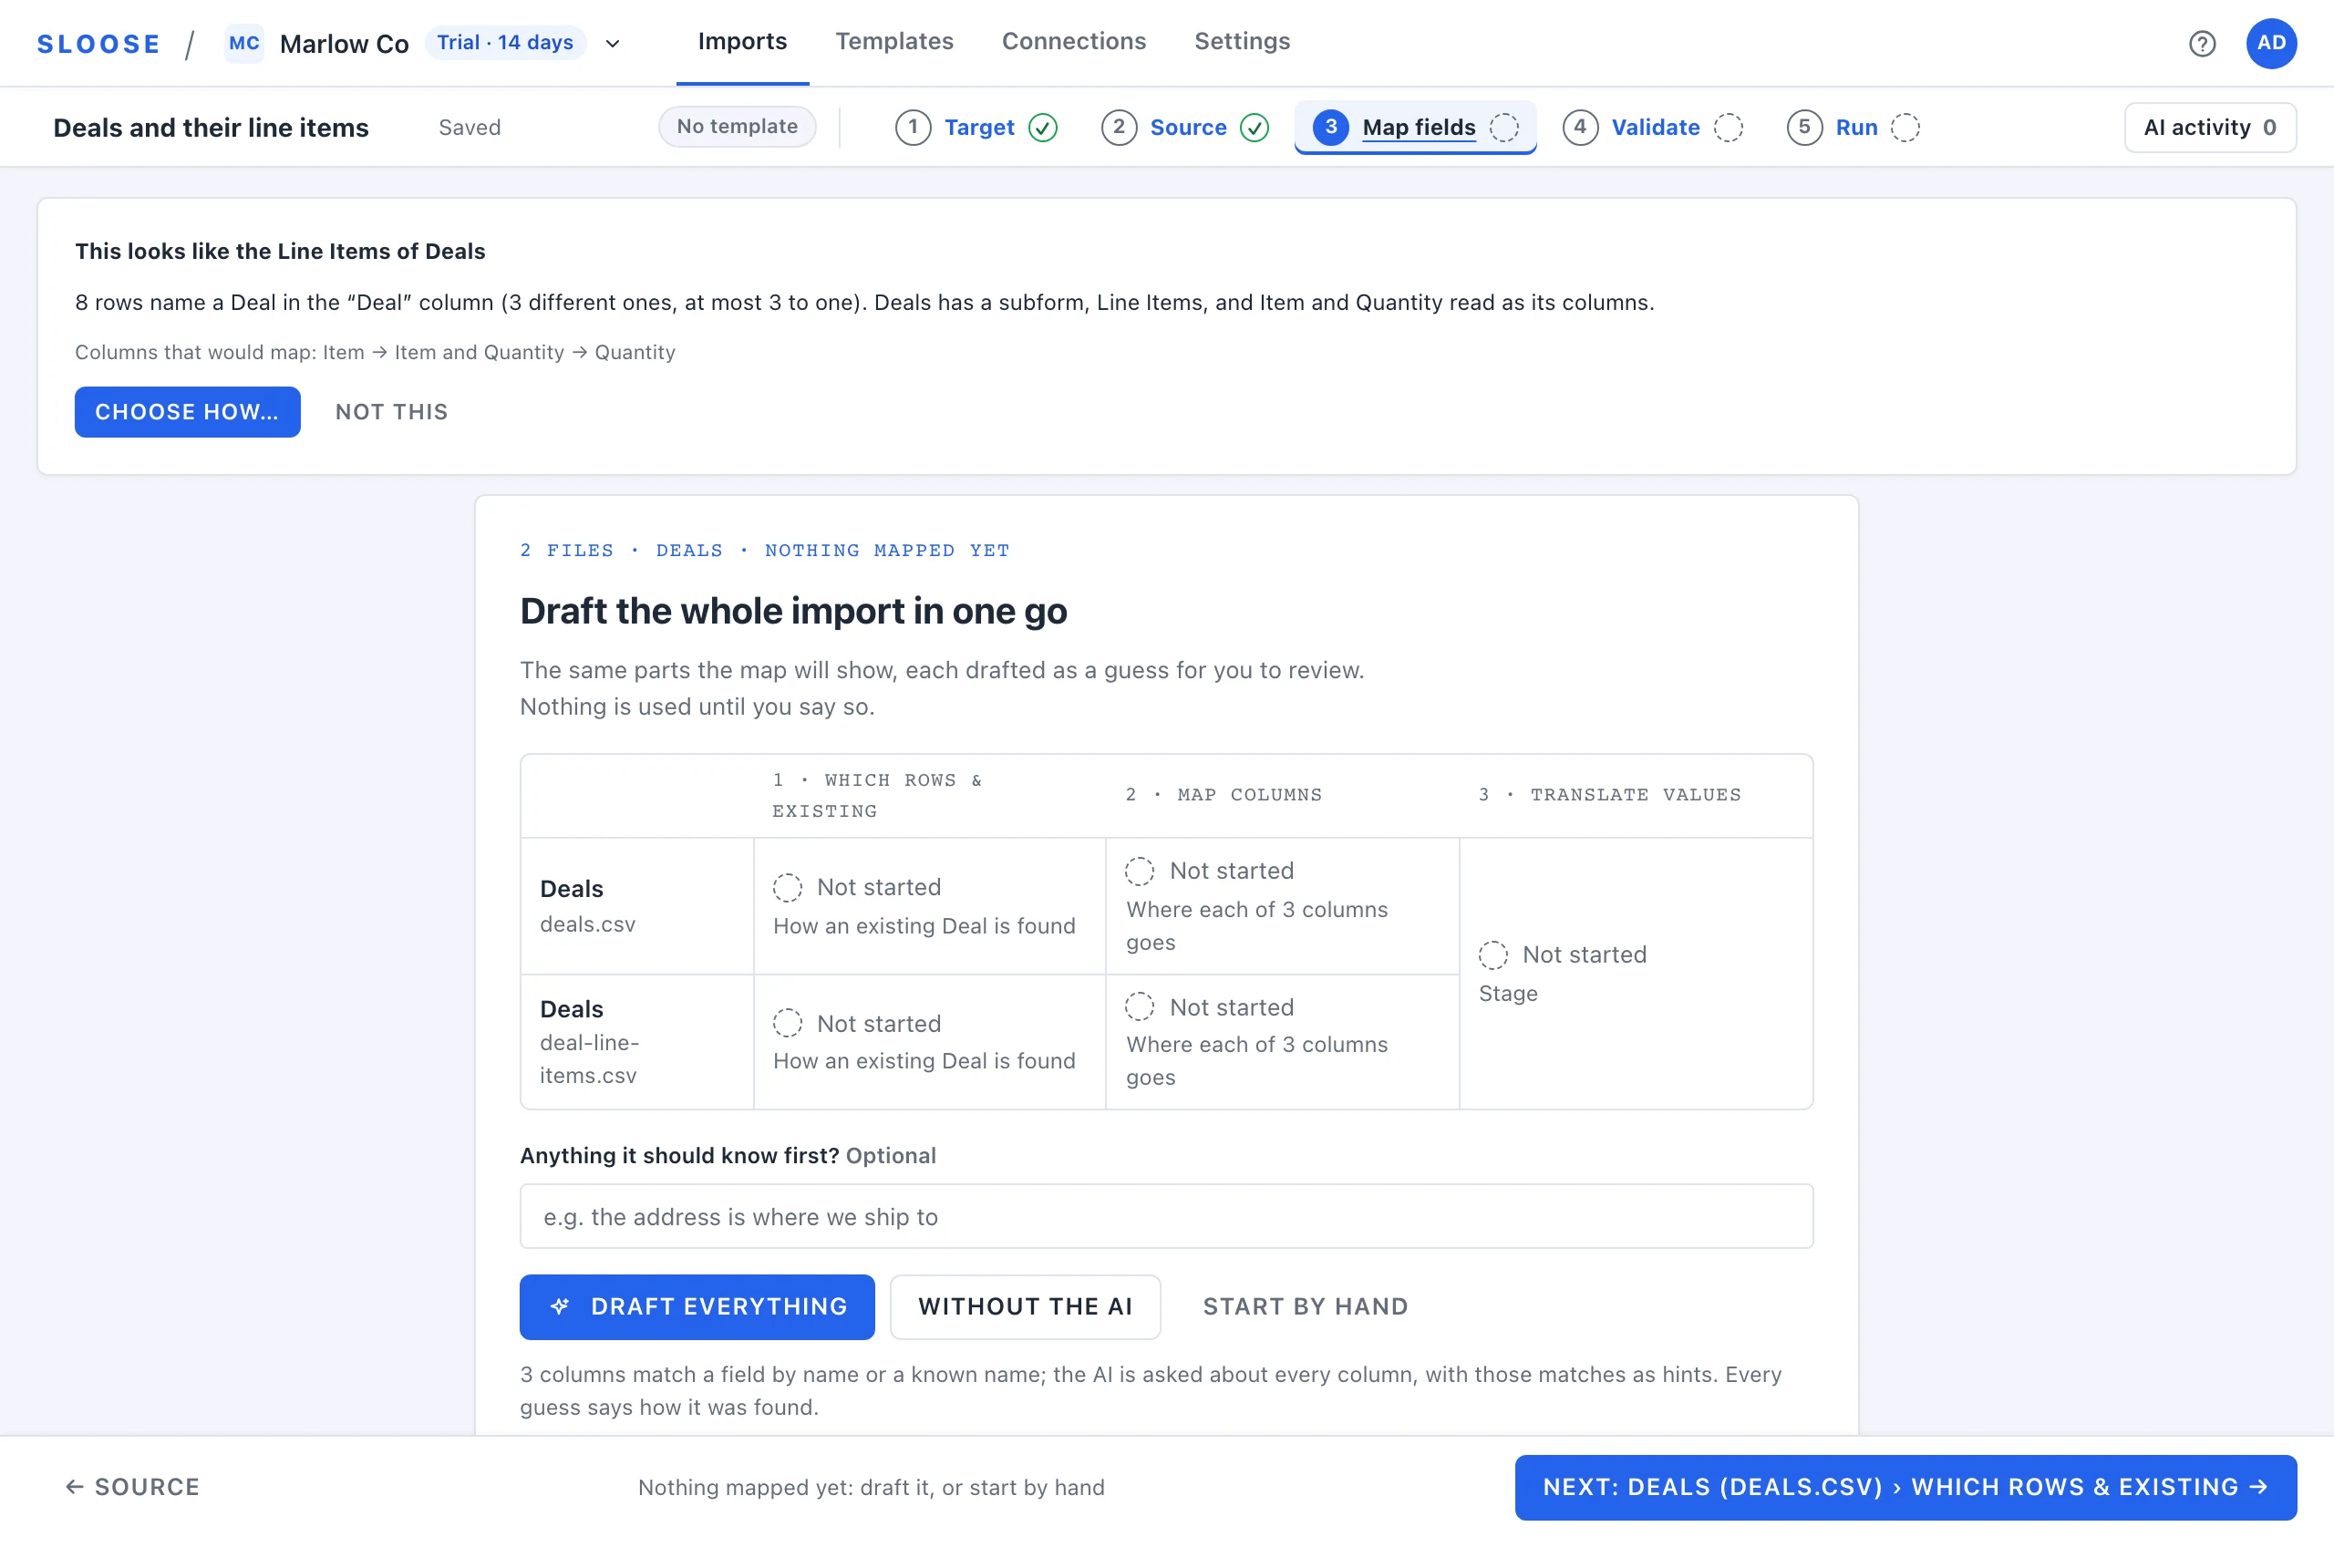Click the deals.csv file name

588,924
